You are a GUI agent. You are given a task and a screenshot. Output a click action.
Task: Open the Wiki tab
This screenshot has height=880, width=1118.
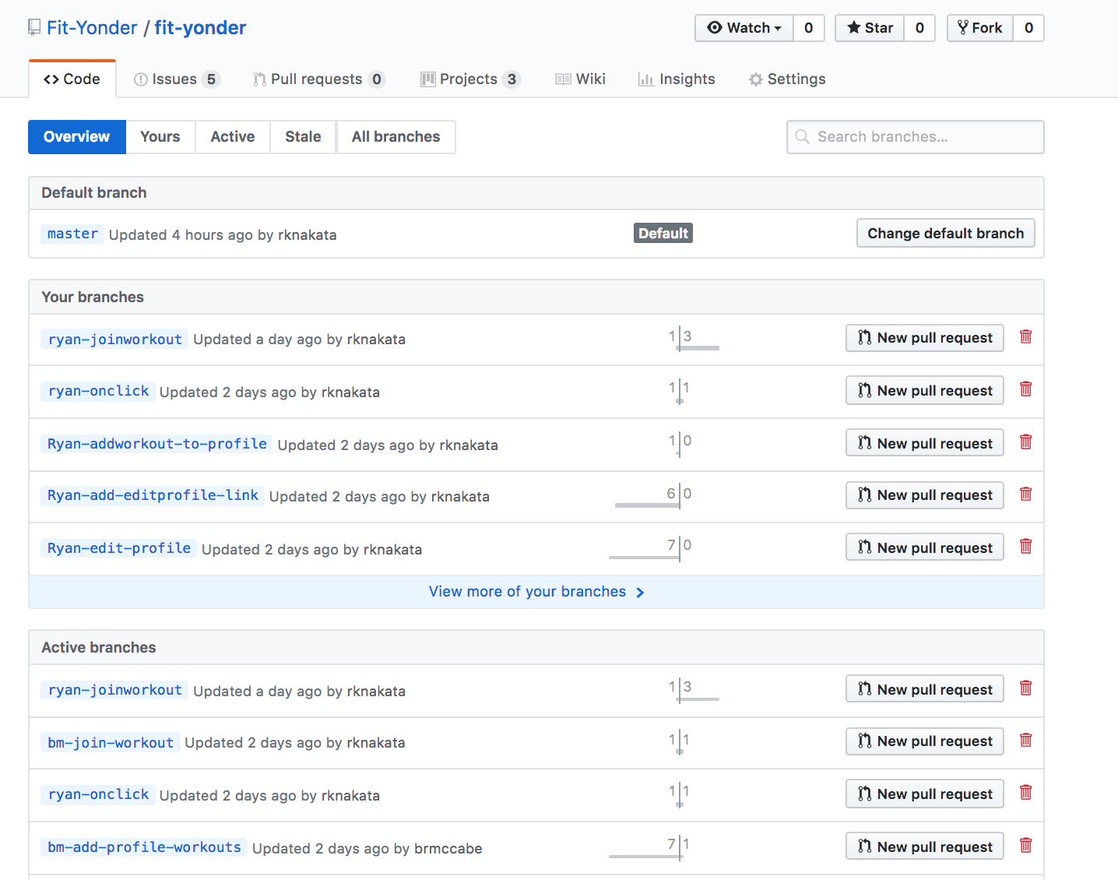coord(580,79)
